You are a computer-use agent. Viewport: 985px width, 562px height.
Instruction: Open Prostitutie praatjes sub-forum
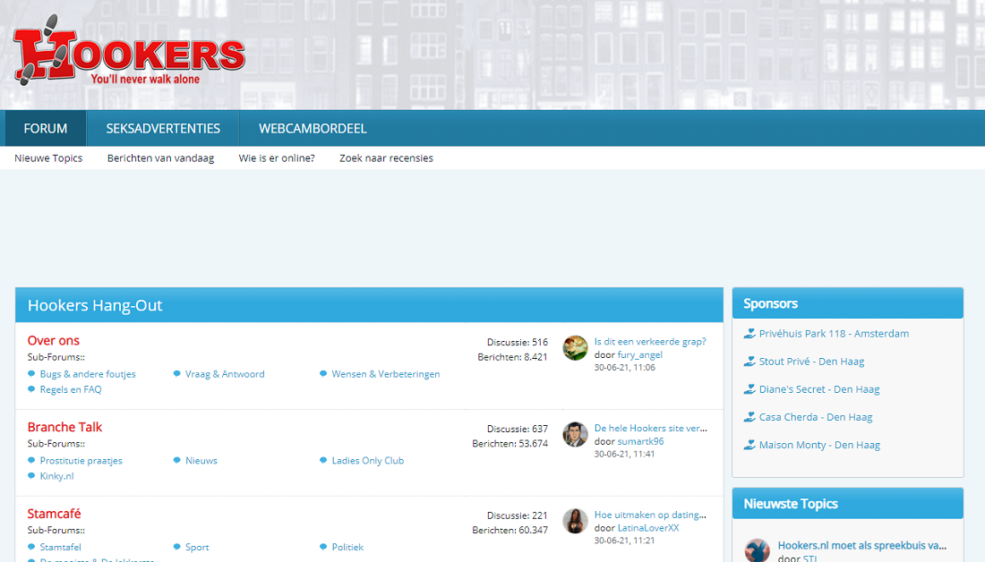81,460
